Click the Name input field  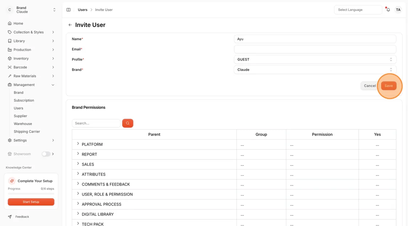(x=315, y=39)
